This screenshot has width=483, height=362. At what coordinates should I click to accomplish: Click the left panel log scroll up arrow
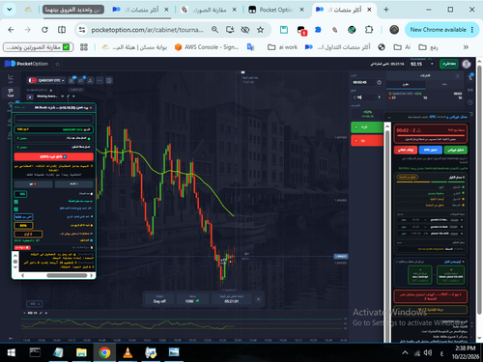(15, 256)
